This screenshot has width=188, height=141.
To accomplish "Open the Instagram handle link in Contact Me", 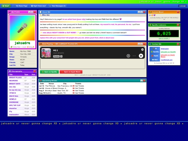I will (165, 49).
